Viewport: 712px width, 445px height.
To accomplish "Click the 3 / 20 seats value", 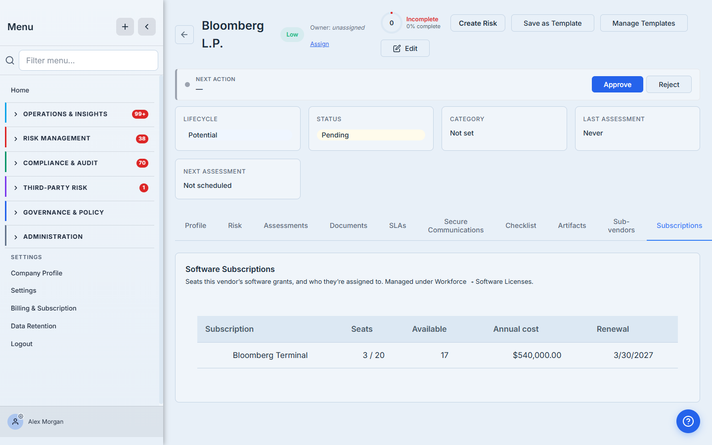I will [373, 355].
